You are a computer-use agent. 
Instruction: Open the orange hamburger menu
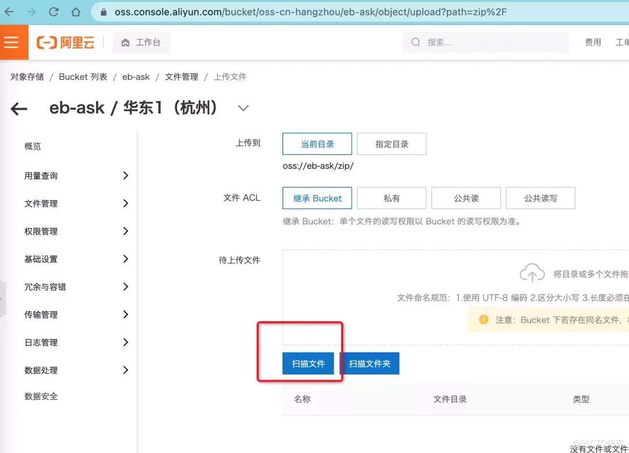coord(11,42)
